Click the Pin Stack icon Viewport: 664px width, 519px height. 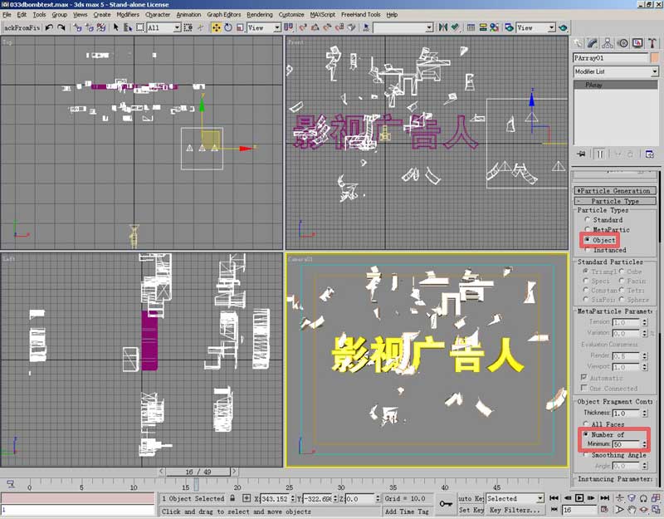pos(580,154)
